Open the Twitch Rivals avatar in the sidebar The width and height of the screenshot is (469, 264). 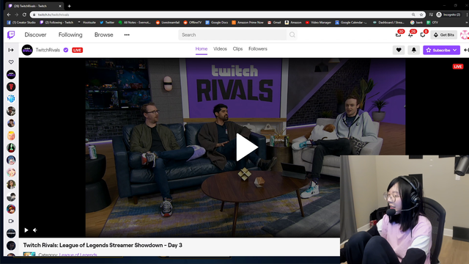click(11, 75)
